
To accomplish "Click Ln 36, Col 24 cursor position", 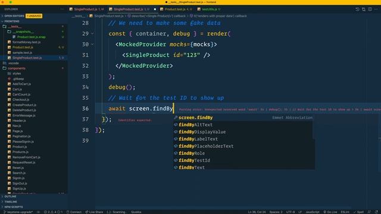I will pyautogui.click(x=257, y=212).
